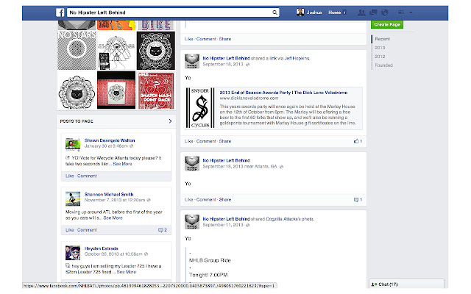Click the comment count icon on Atlanta Yo post
The height and width of the screenshot is (294, 471).
tap(358, 199)
